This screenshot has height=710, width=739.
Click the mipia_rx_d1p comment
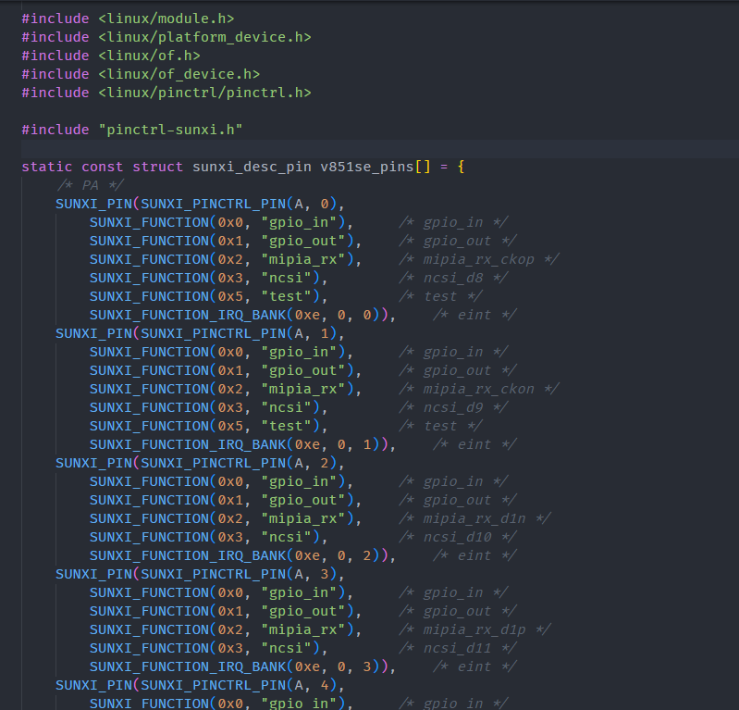[474, 629]
